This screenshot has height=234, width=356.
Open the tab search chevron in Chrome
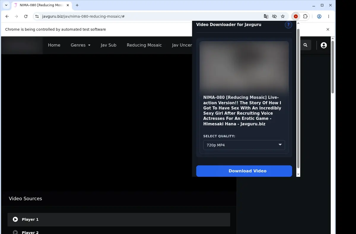coord(6,5)
